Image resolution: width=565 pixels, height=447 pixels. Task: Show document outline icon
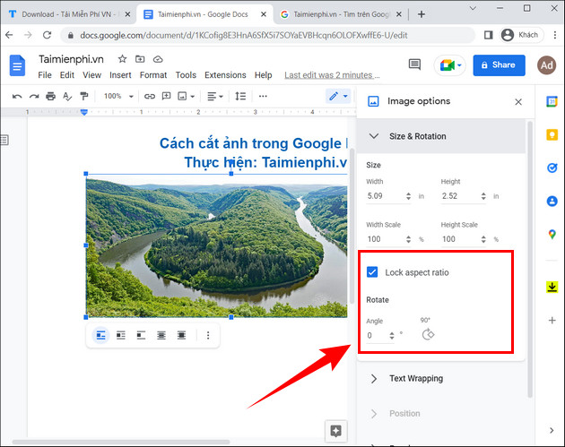[4, 140]
